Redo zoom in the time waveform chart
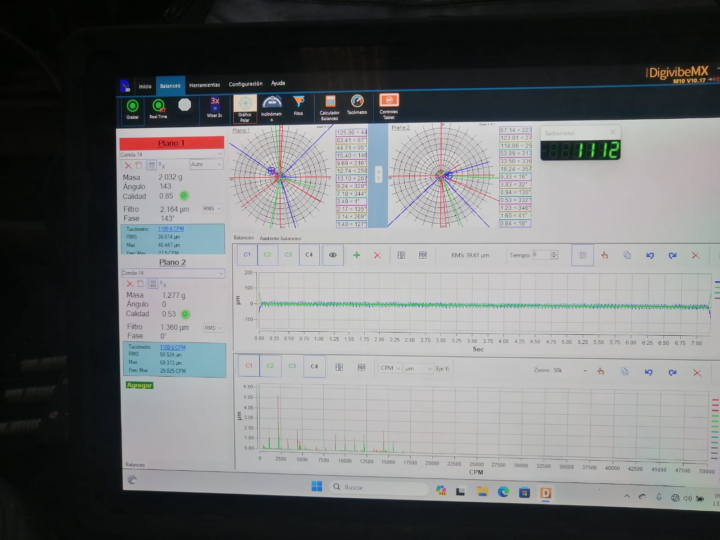This screenshot has height=540, width=720. pyautogui.click(x=673, y=256)
